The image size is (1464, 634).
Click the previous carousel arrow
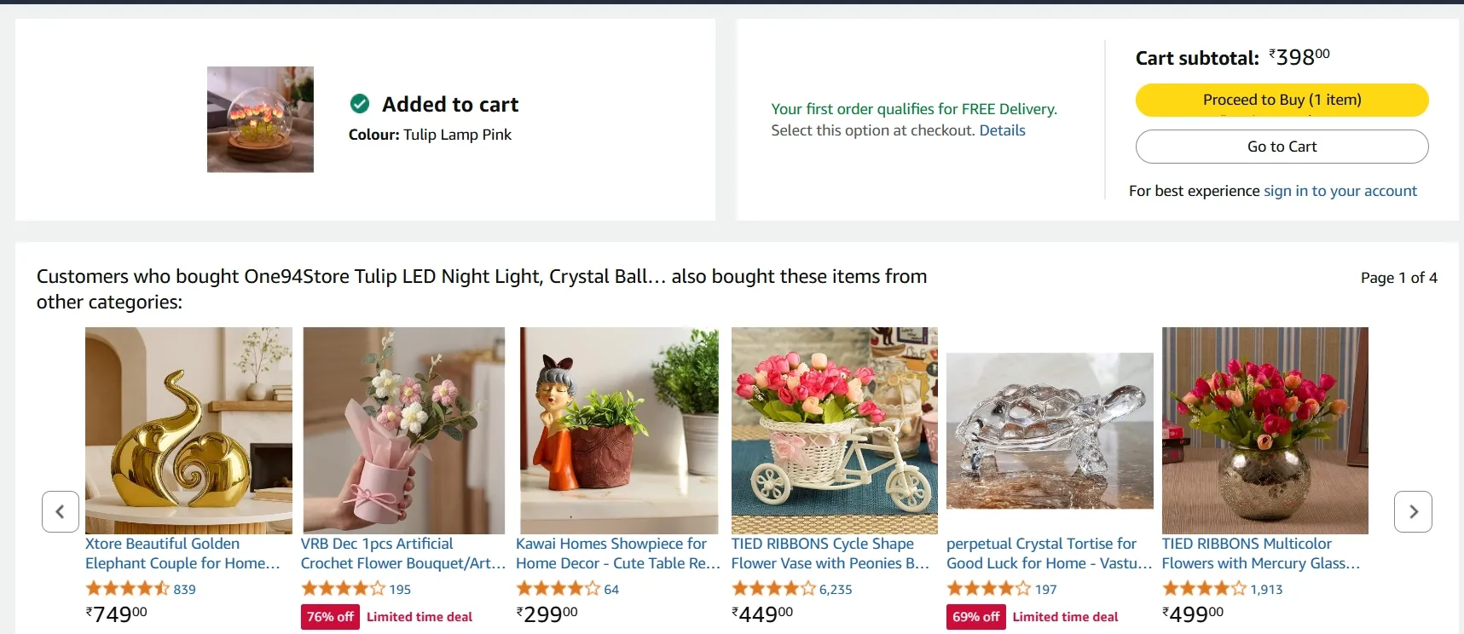(x=61, y=511)
